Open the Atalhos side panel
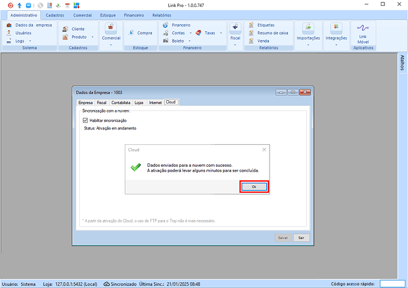This screenshot has height=288, width=408. click(403, 64)
